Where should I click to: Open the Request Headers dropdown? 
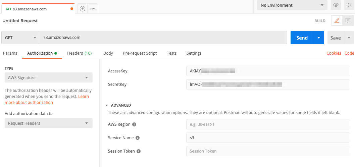[x=49, y=123]
